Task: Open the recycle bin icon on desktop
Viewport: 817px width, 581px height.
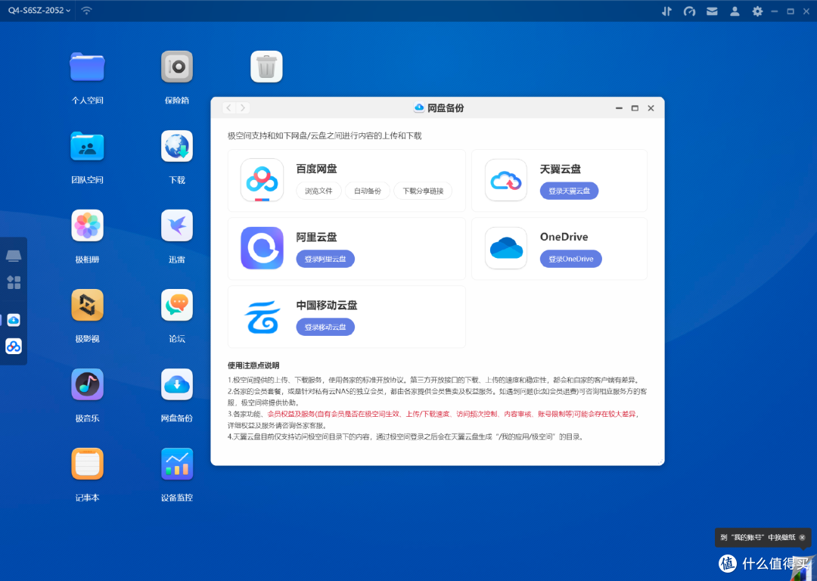Action: (x=267, y=67)
